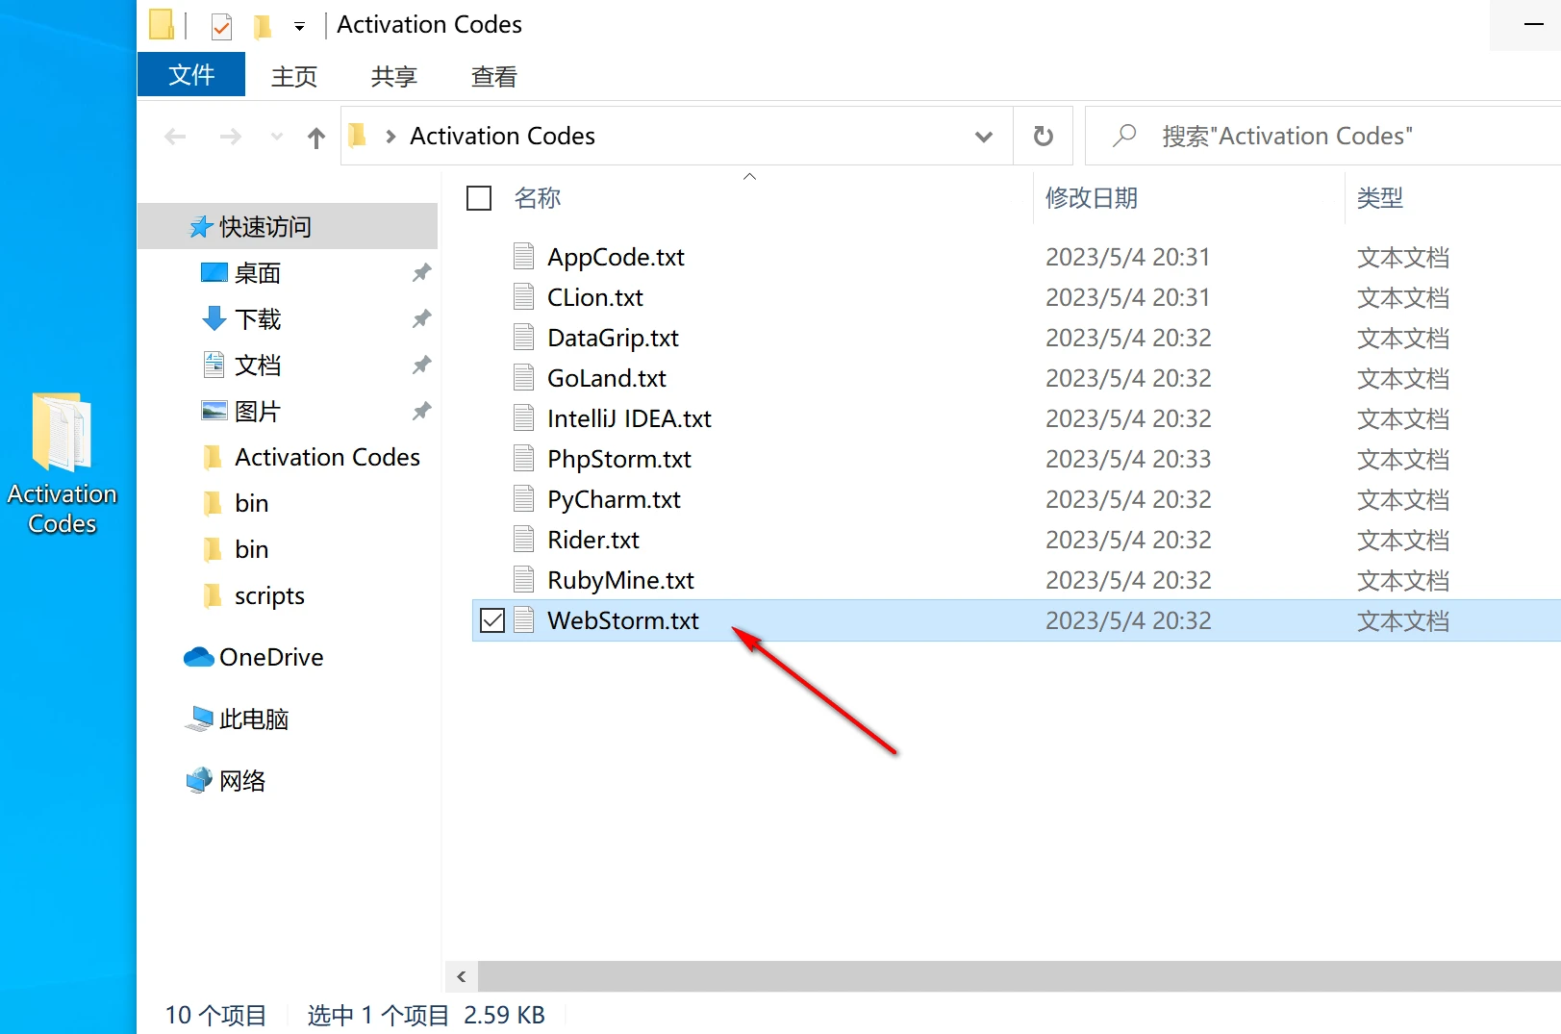The height and width of the screenshot is (1034, 1561).
Task: Open the recent locations dropdown arrow
Action: (x=277, y=137)
